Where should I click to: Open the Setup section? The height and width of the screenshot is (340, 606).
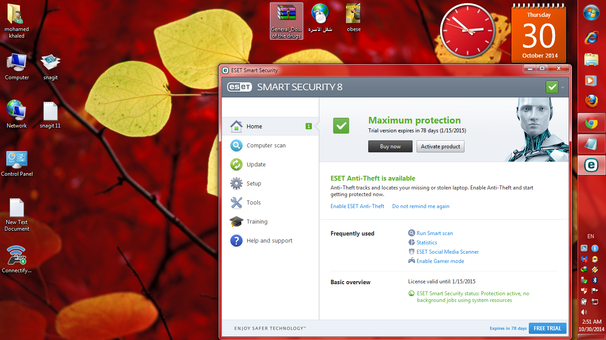point(270,183)
